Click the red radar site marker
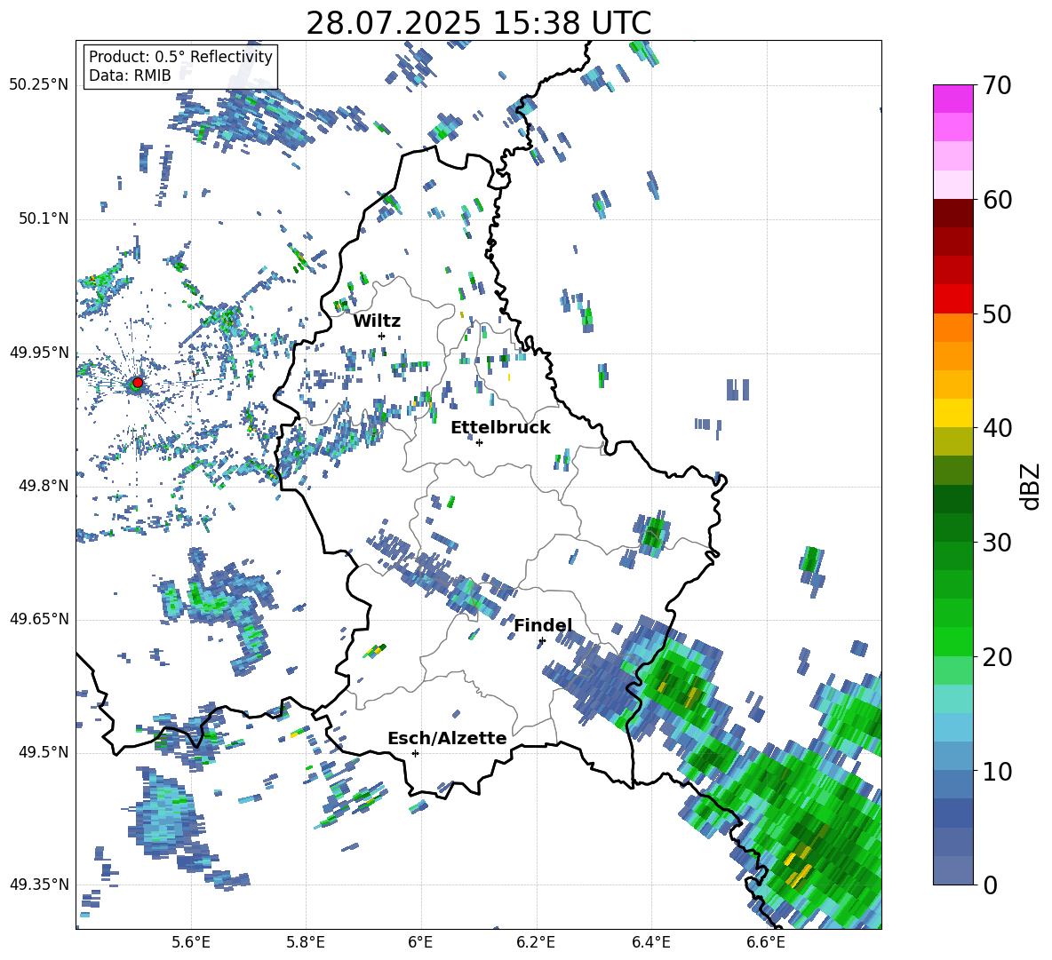The height and width of the screenshot is (960, 1052). [x=138, y=383]
